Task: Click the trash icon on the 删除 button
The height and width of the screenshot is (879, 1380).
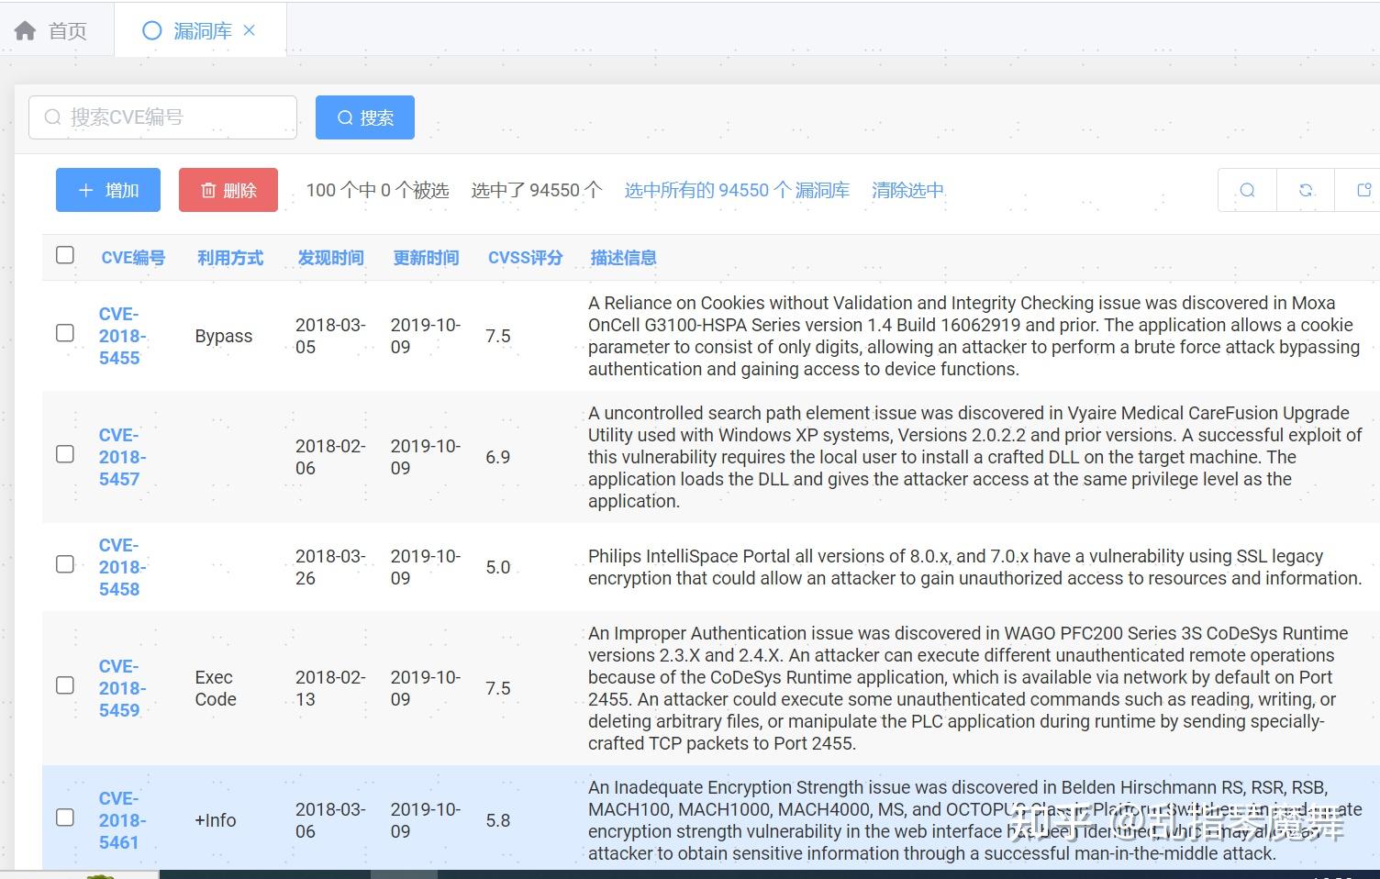Action: click(207, 190)
